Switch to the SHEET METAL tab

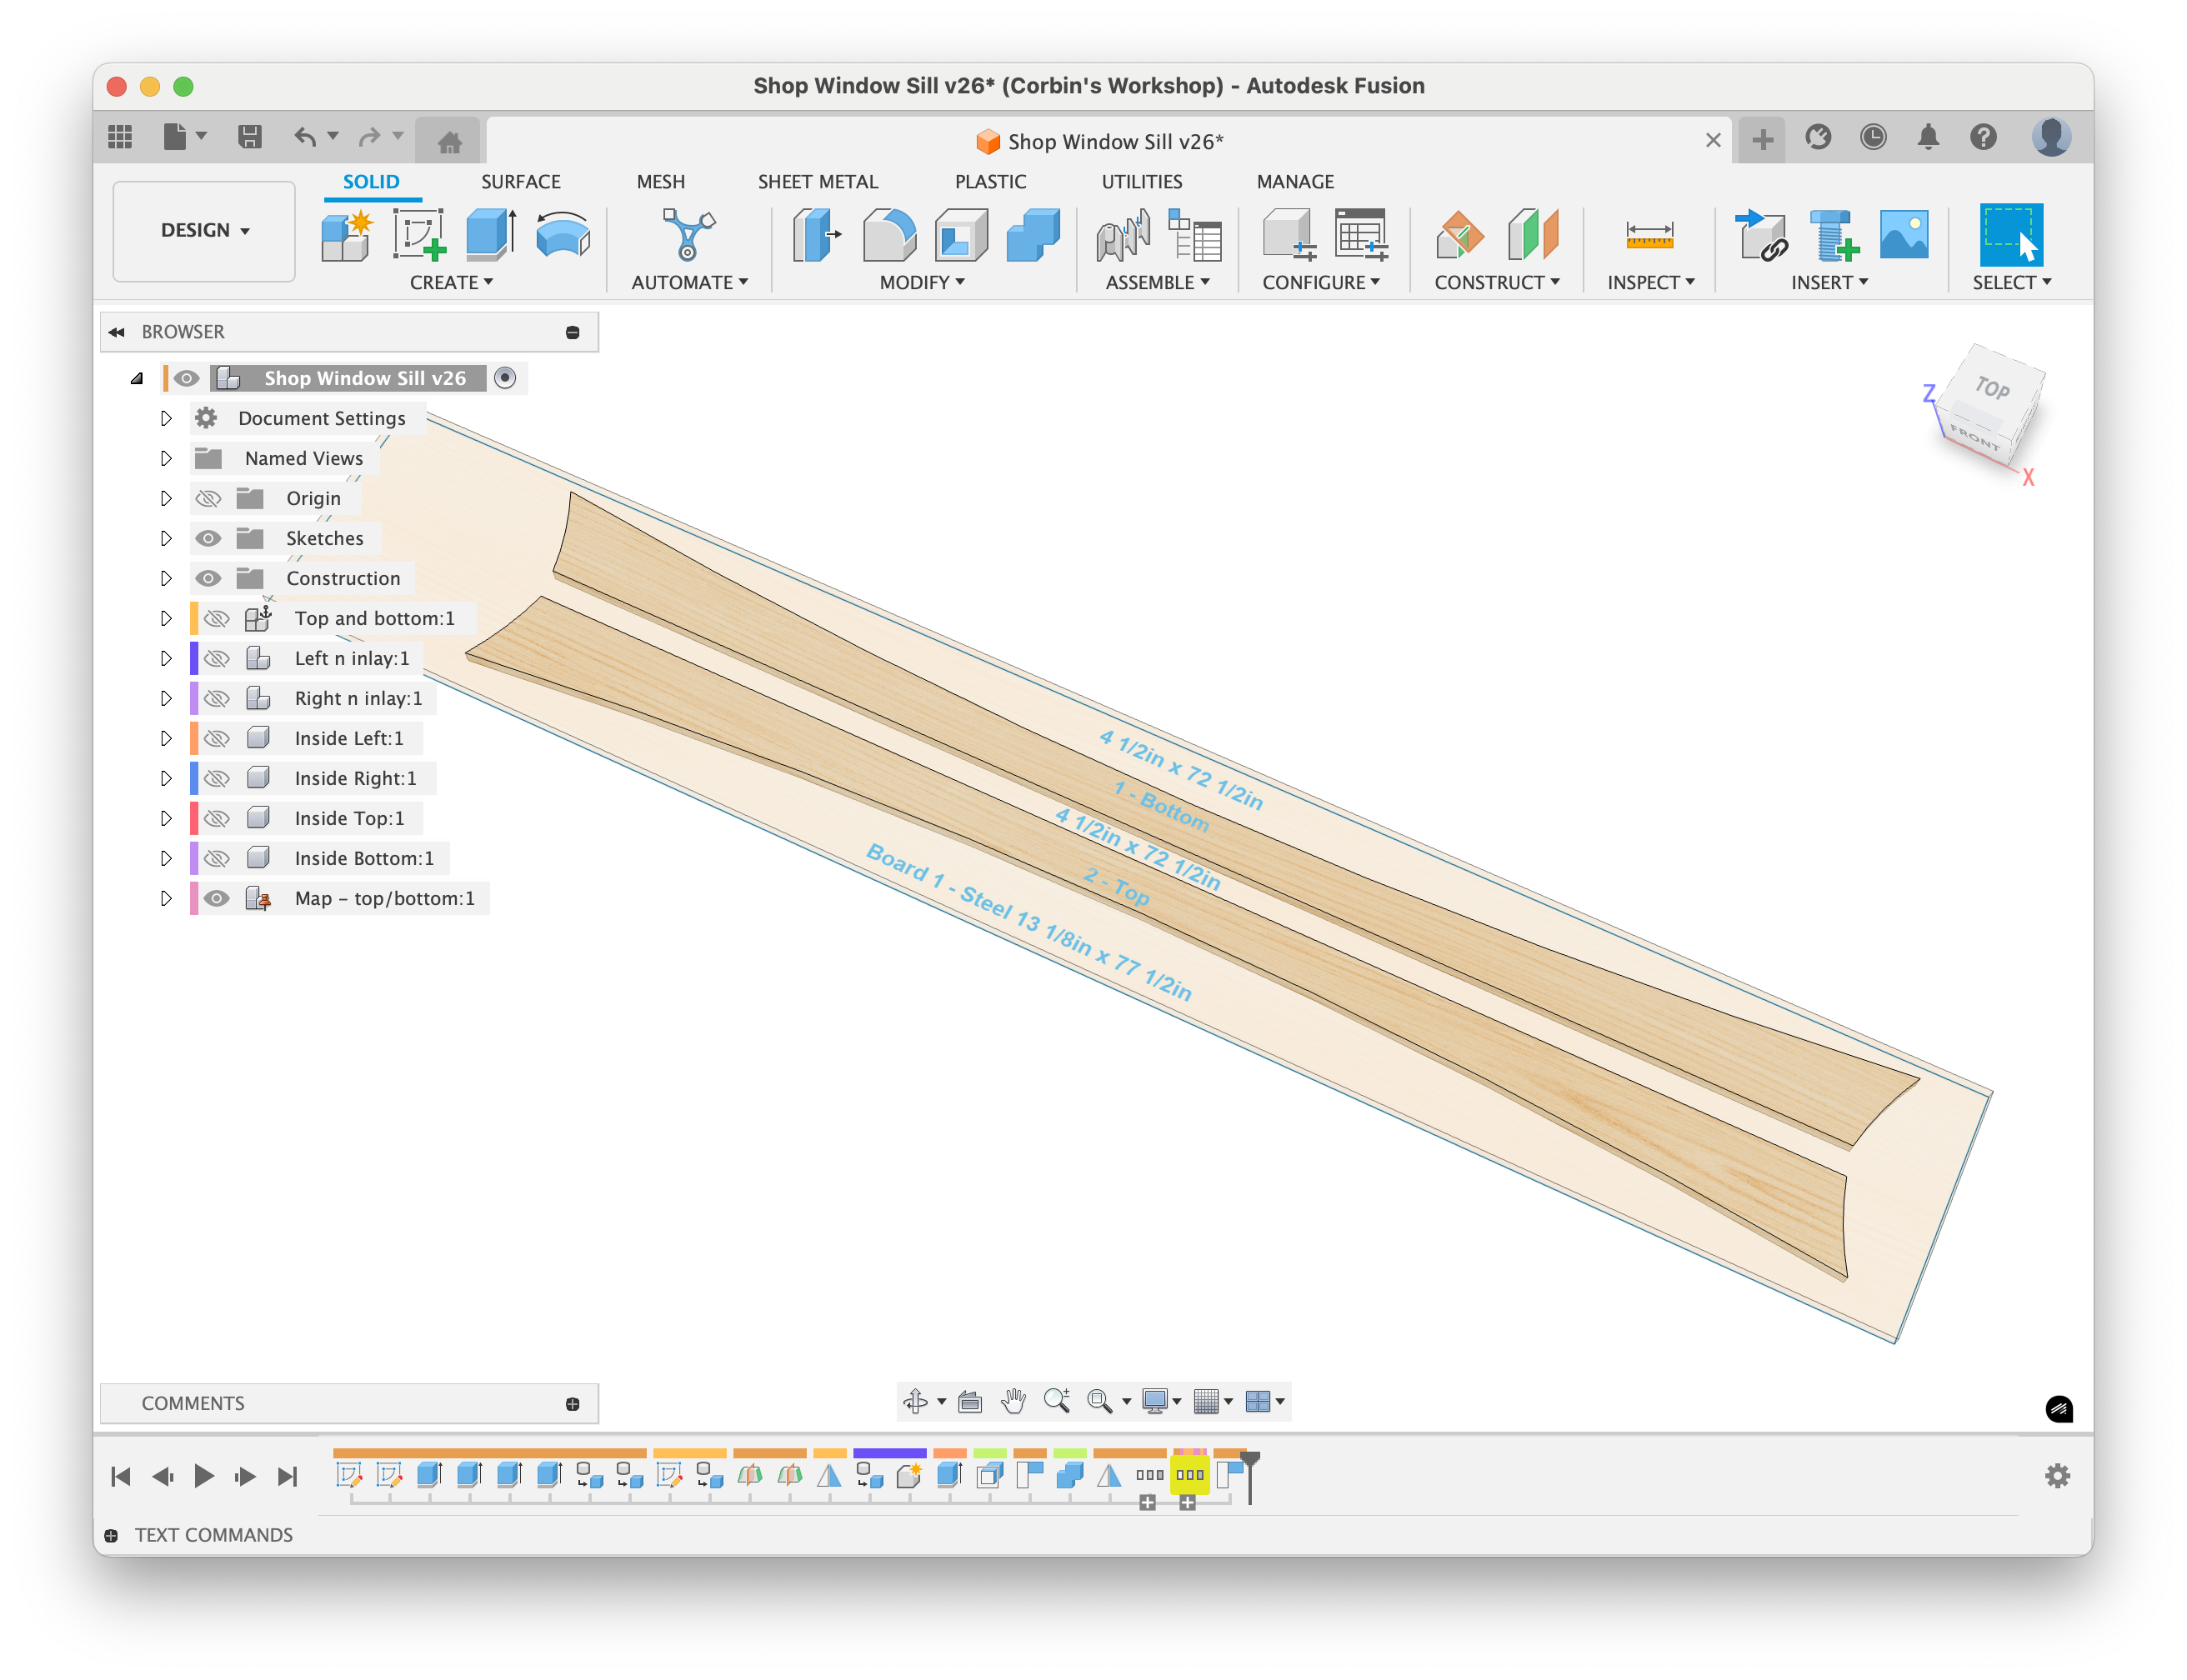817,181
